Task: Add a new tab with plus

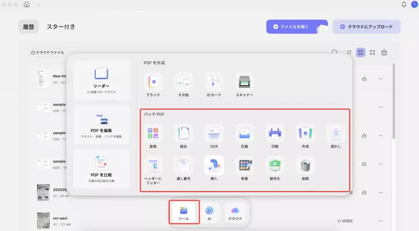Action: click(38, 4)
